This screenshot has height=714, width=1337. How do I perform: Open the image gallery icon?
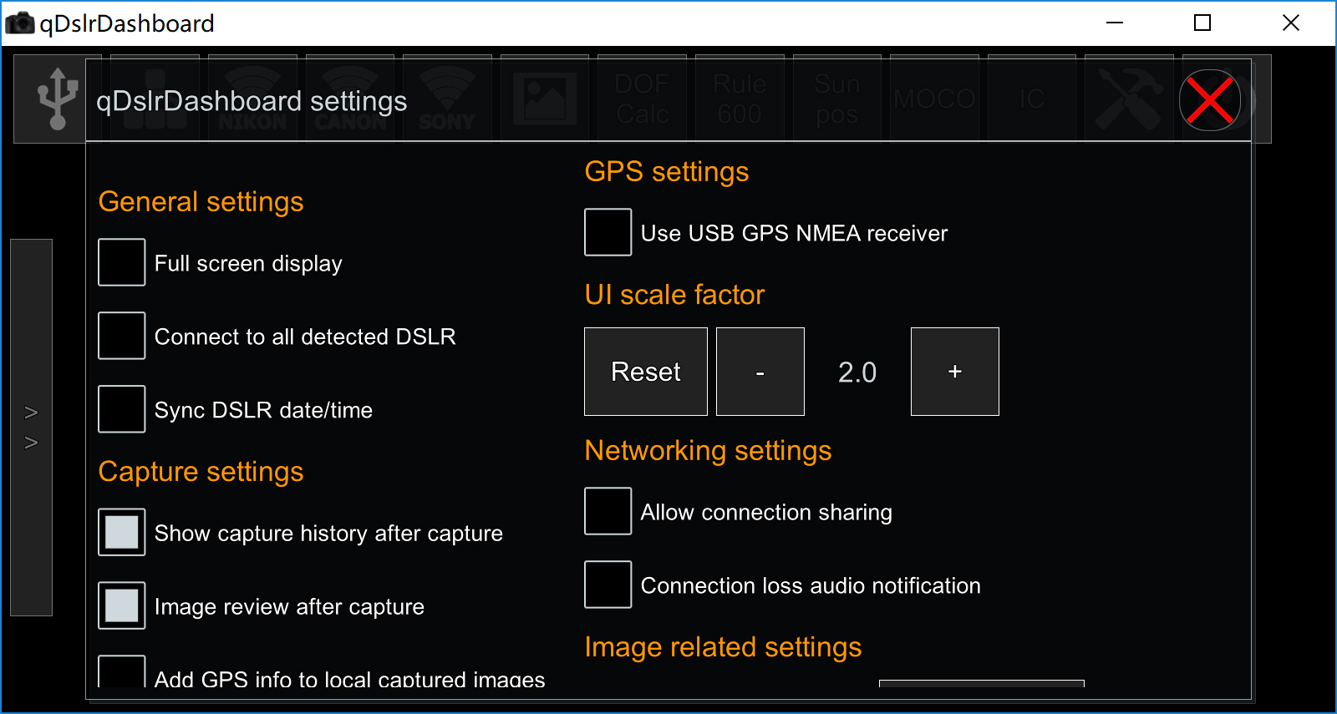545,99
